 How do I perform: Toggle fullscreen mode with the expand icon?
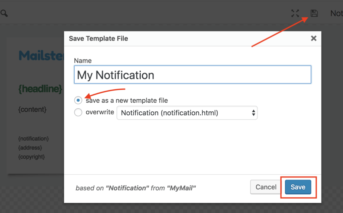295,13
